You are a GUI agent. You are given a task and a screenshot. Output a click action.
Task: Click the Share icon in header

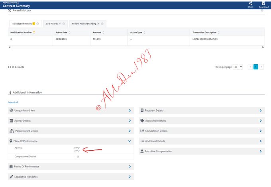pos(250,4)
